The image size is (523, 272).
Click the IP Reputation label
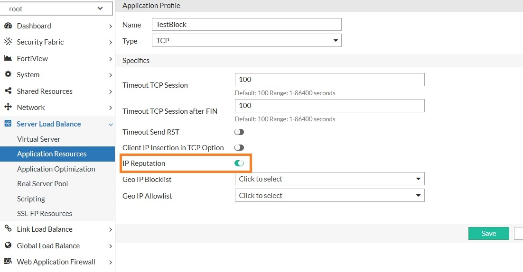coord(144,163)
